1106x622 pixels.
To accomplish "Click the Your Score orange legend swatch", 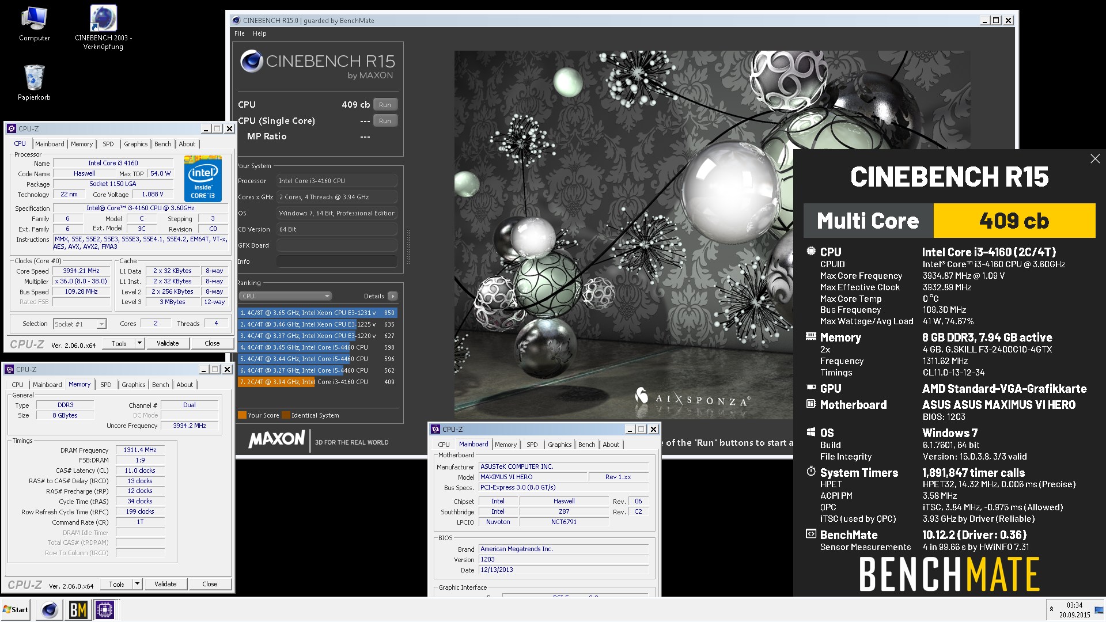I will 242,415.
